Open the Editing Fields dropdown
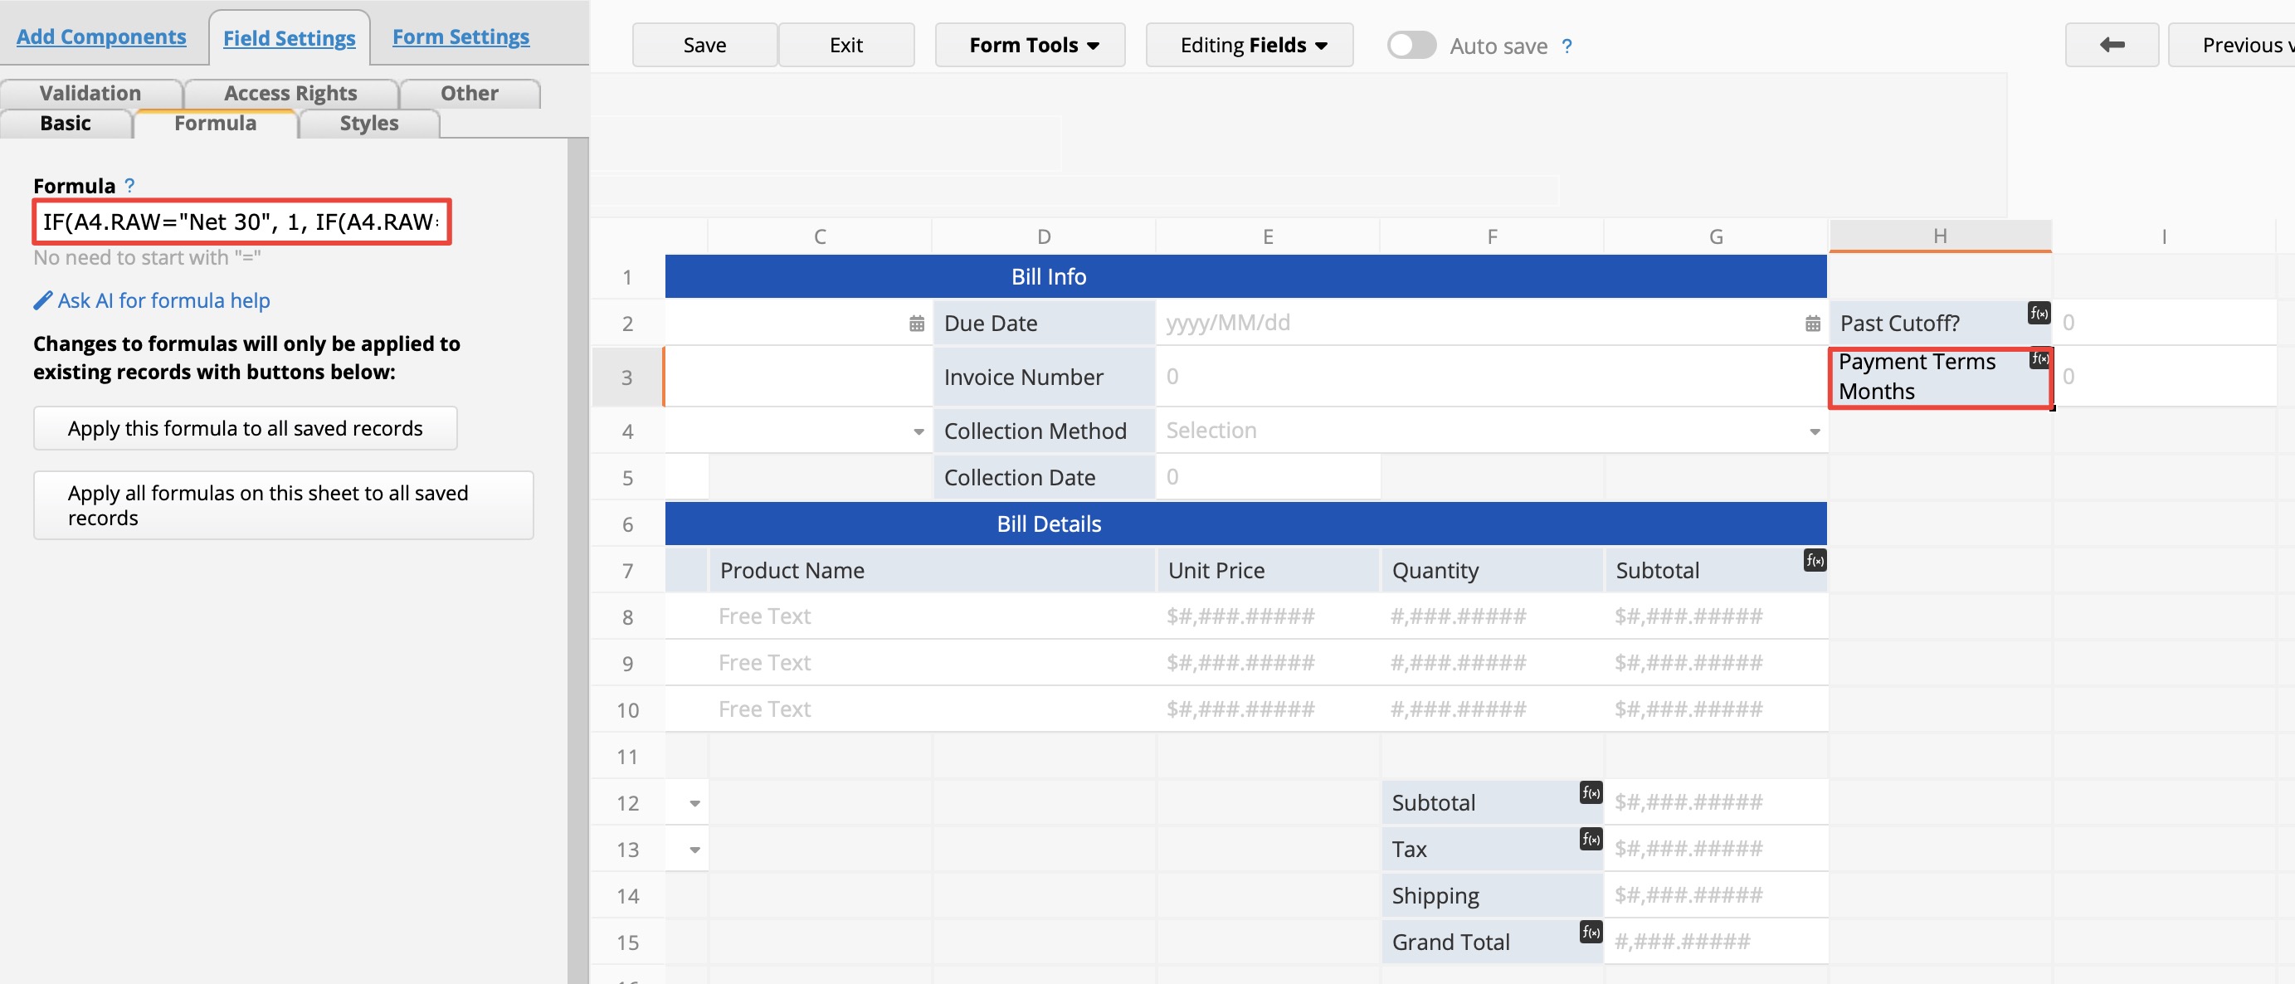Screen dimensions: 2295x984 [x=1248, y=46]
